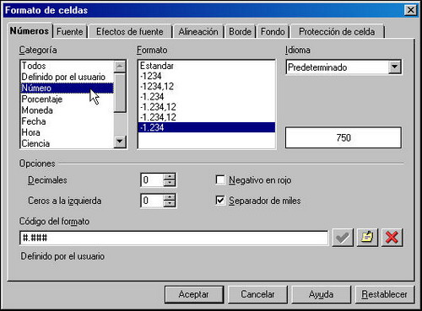Click inside the Decimales number field
Image resolution: width=422 pixels, height=311 pixels.
(x=152, y=180)
